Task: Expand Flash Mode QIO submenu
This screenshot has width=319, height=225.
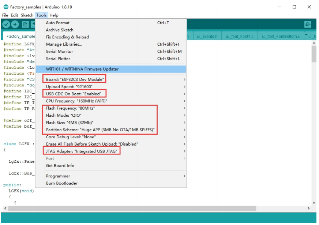Action: coord(111,115)
